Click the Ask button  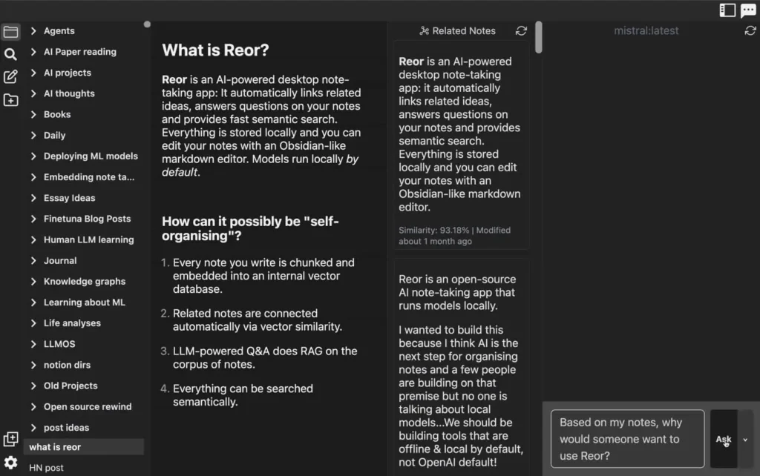pyautogui.click(x=722, y=439)
